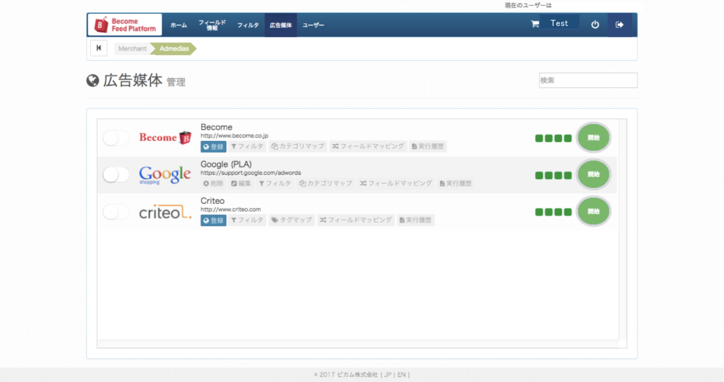The width and height of the screenshot is (724, 382).
Task: Toggle the Become media switch
Action: click(116, 138)
